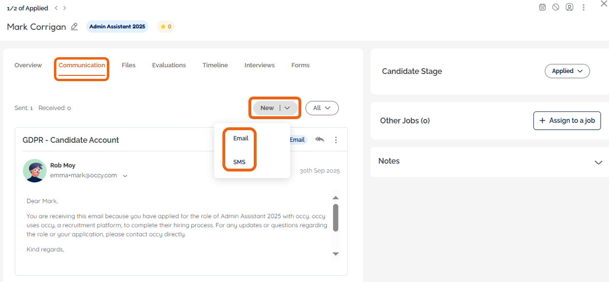Click the star rating badge
609x282 pixels.
pos(166,26)
